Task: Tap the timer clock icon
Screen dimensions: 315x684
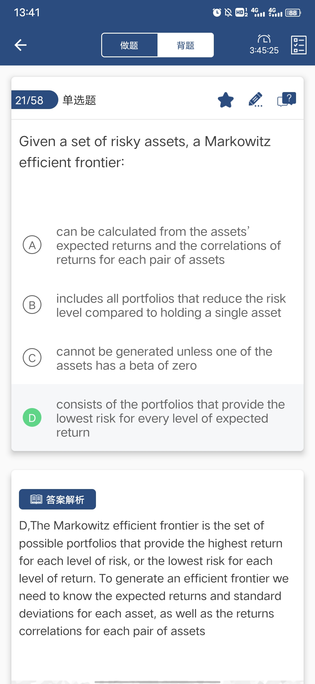Action: (264, 39)
